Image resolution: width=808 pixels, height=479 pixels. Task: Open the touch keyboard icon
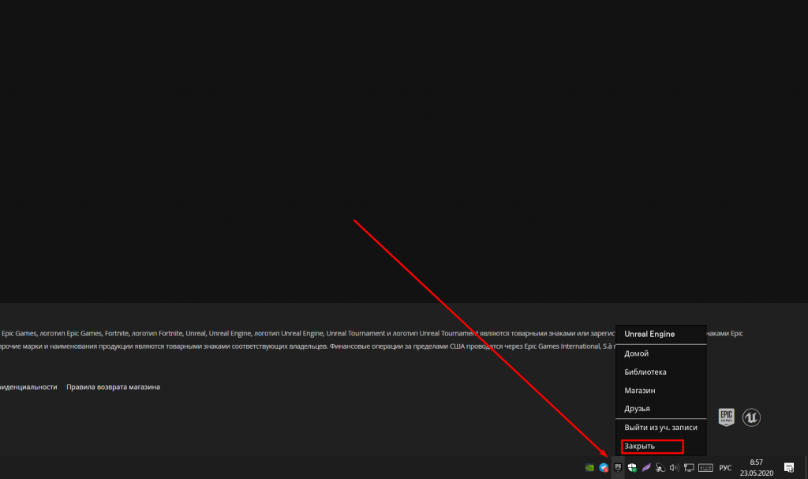tap(705, 467)
